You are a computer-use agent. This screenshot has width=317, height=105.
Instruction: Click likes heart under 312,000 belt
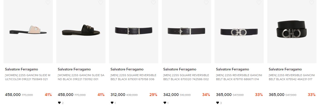point(112,103)
